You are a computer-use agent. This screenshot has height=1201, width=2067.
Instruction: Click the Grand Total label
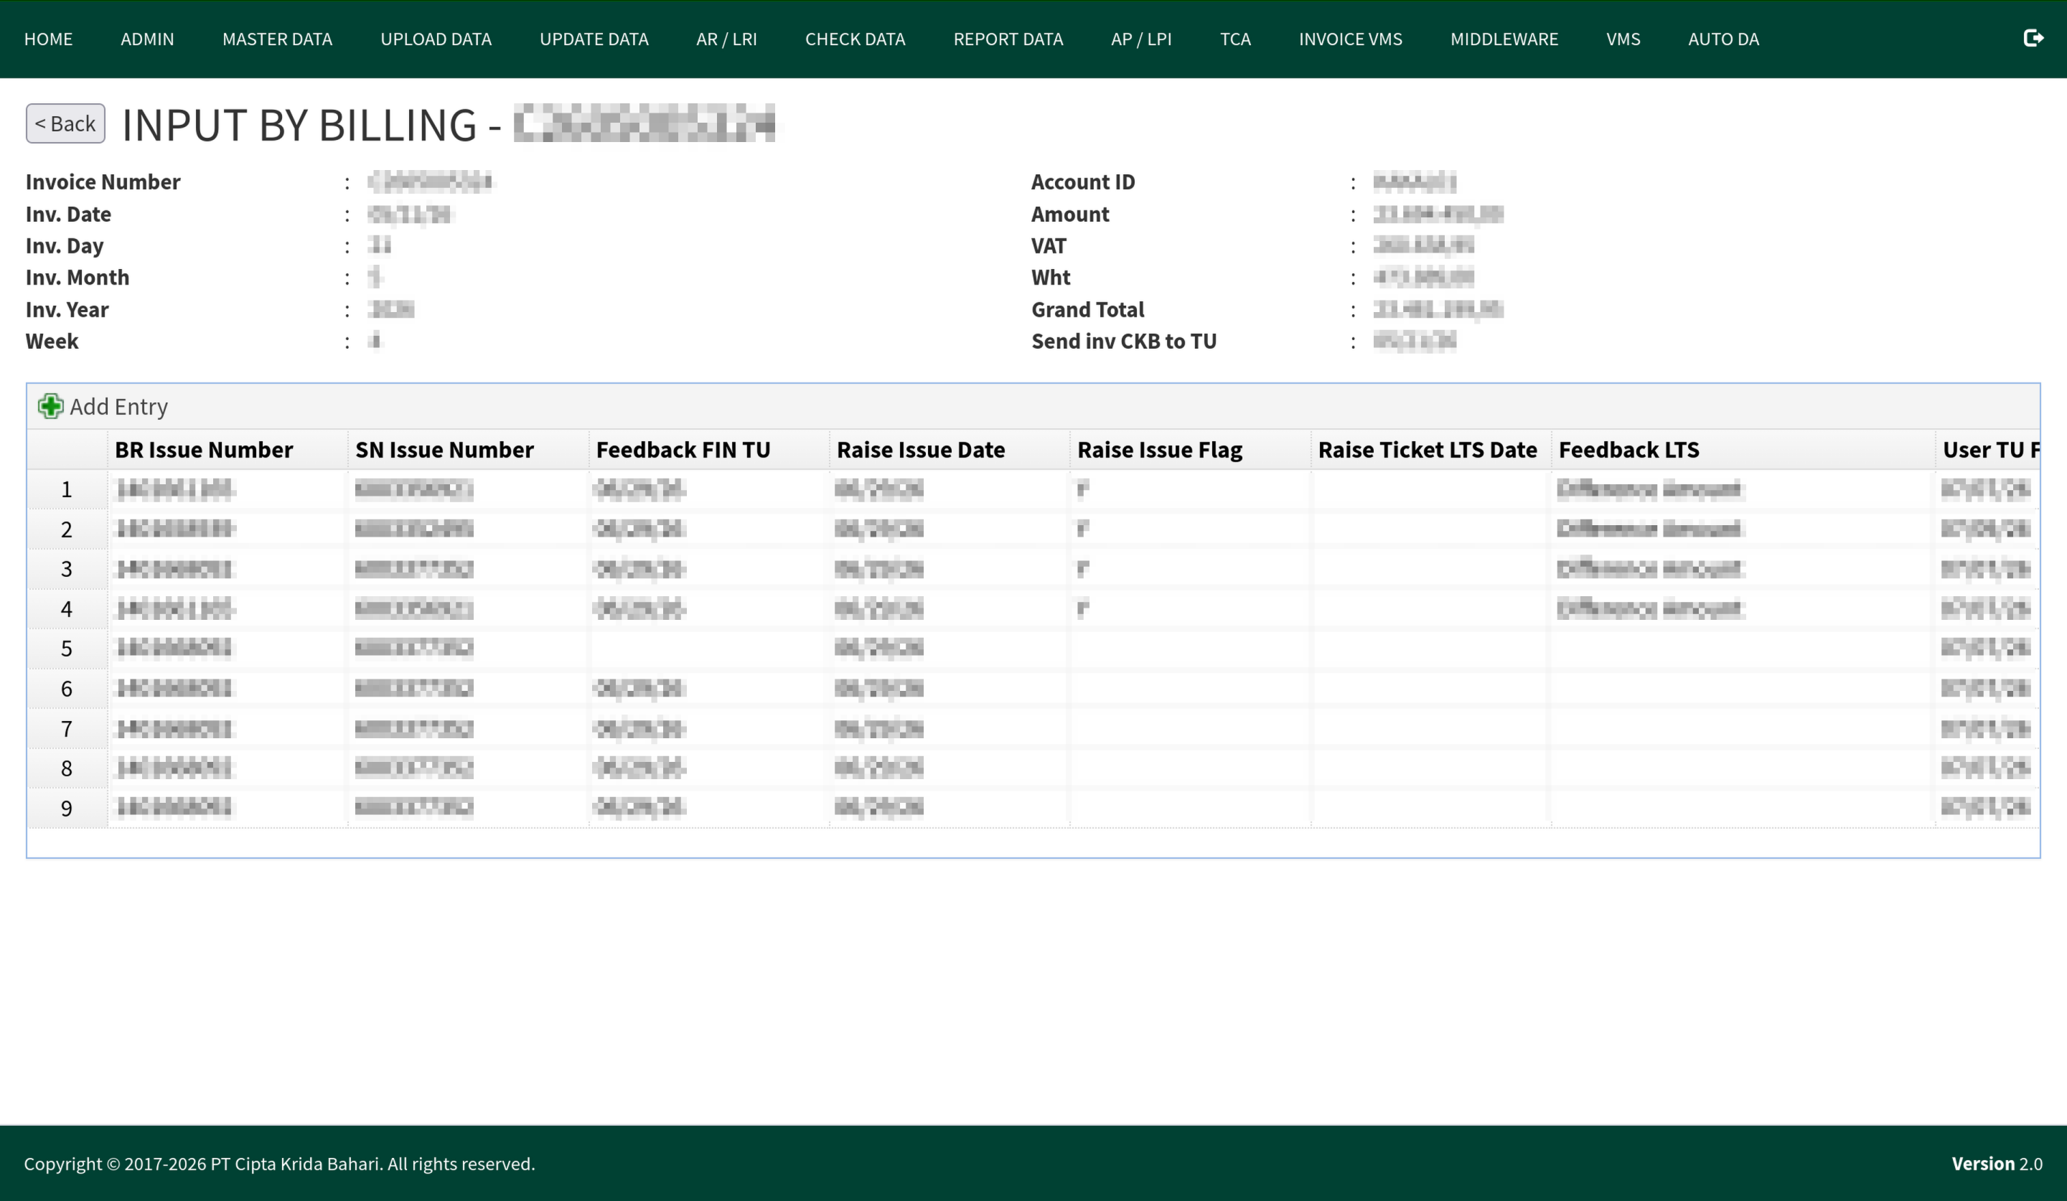(x=1087, y=310)
